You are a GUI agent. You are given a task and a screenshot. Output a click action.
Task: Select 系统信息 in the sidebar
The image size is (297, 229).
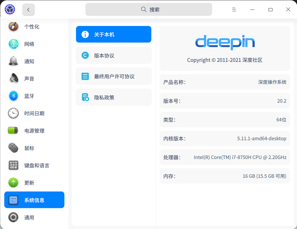coord(34,200)
